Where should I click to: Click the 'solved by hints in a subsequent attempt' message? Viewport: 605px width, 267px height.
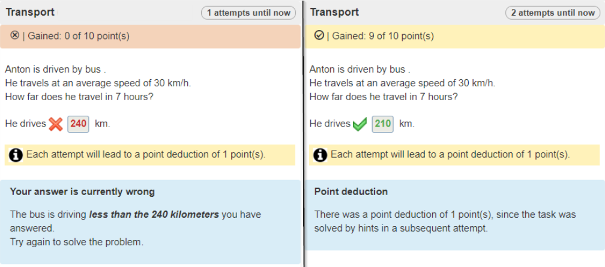click(400, 229)
